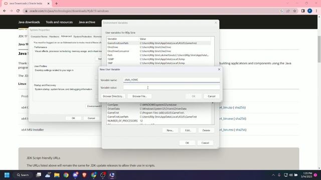
Task: Open Chrome three-dot menu
Action: [316, 11]
